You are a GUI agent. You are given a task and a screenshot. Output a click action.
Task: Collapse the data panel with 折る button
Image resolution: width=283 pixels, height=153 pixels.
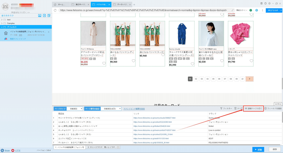click(278, 104)
